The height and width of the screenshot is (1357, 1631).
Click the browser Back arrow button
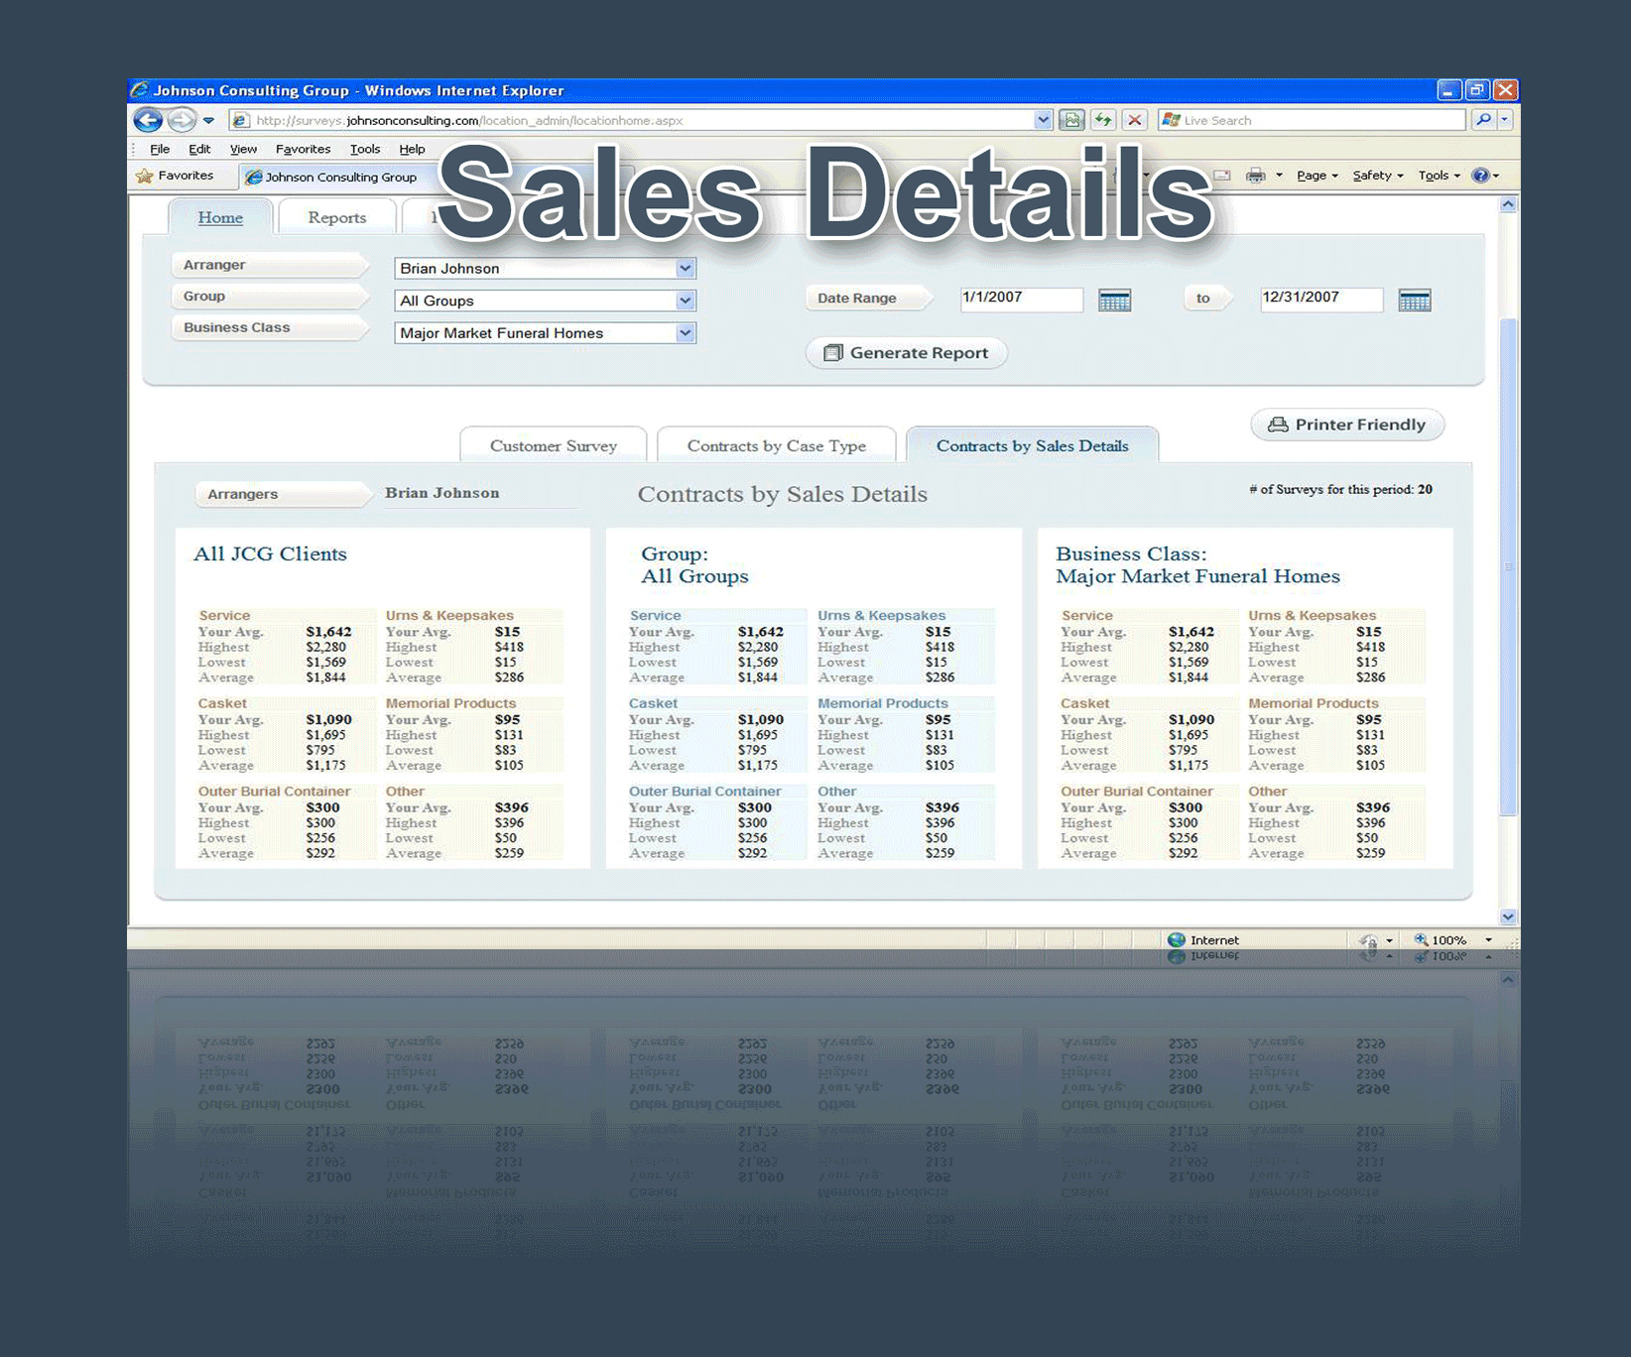point(148,120)
